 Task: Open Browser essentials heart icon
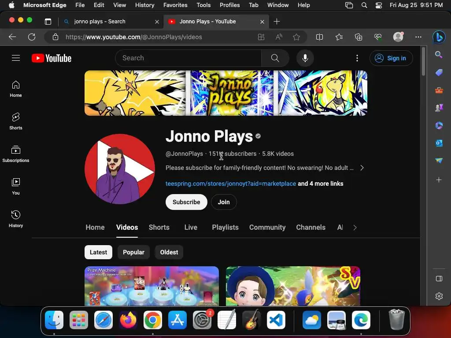tap(378, 37)
